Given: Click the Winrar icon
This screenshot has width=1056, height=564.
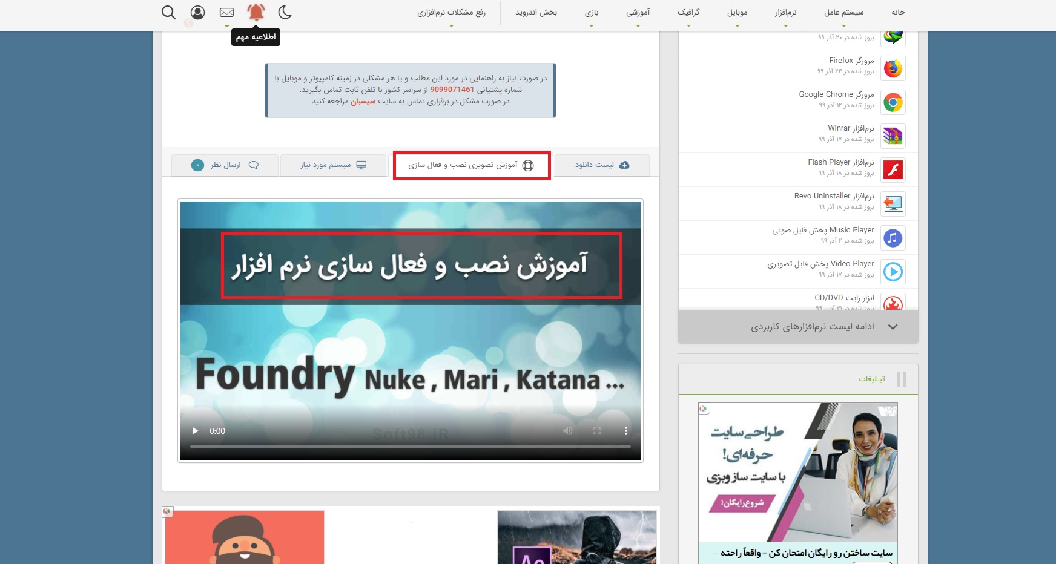Looking at the screenshot, I should point(893,136).
